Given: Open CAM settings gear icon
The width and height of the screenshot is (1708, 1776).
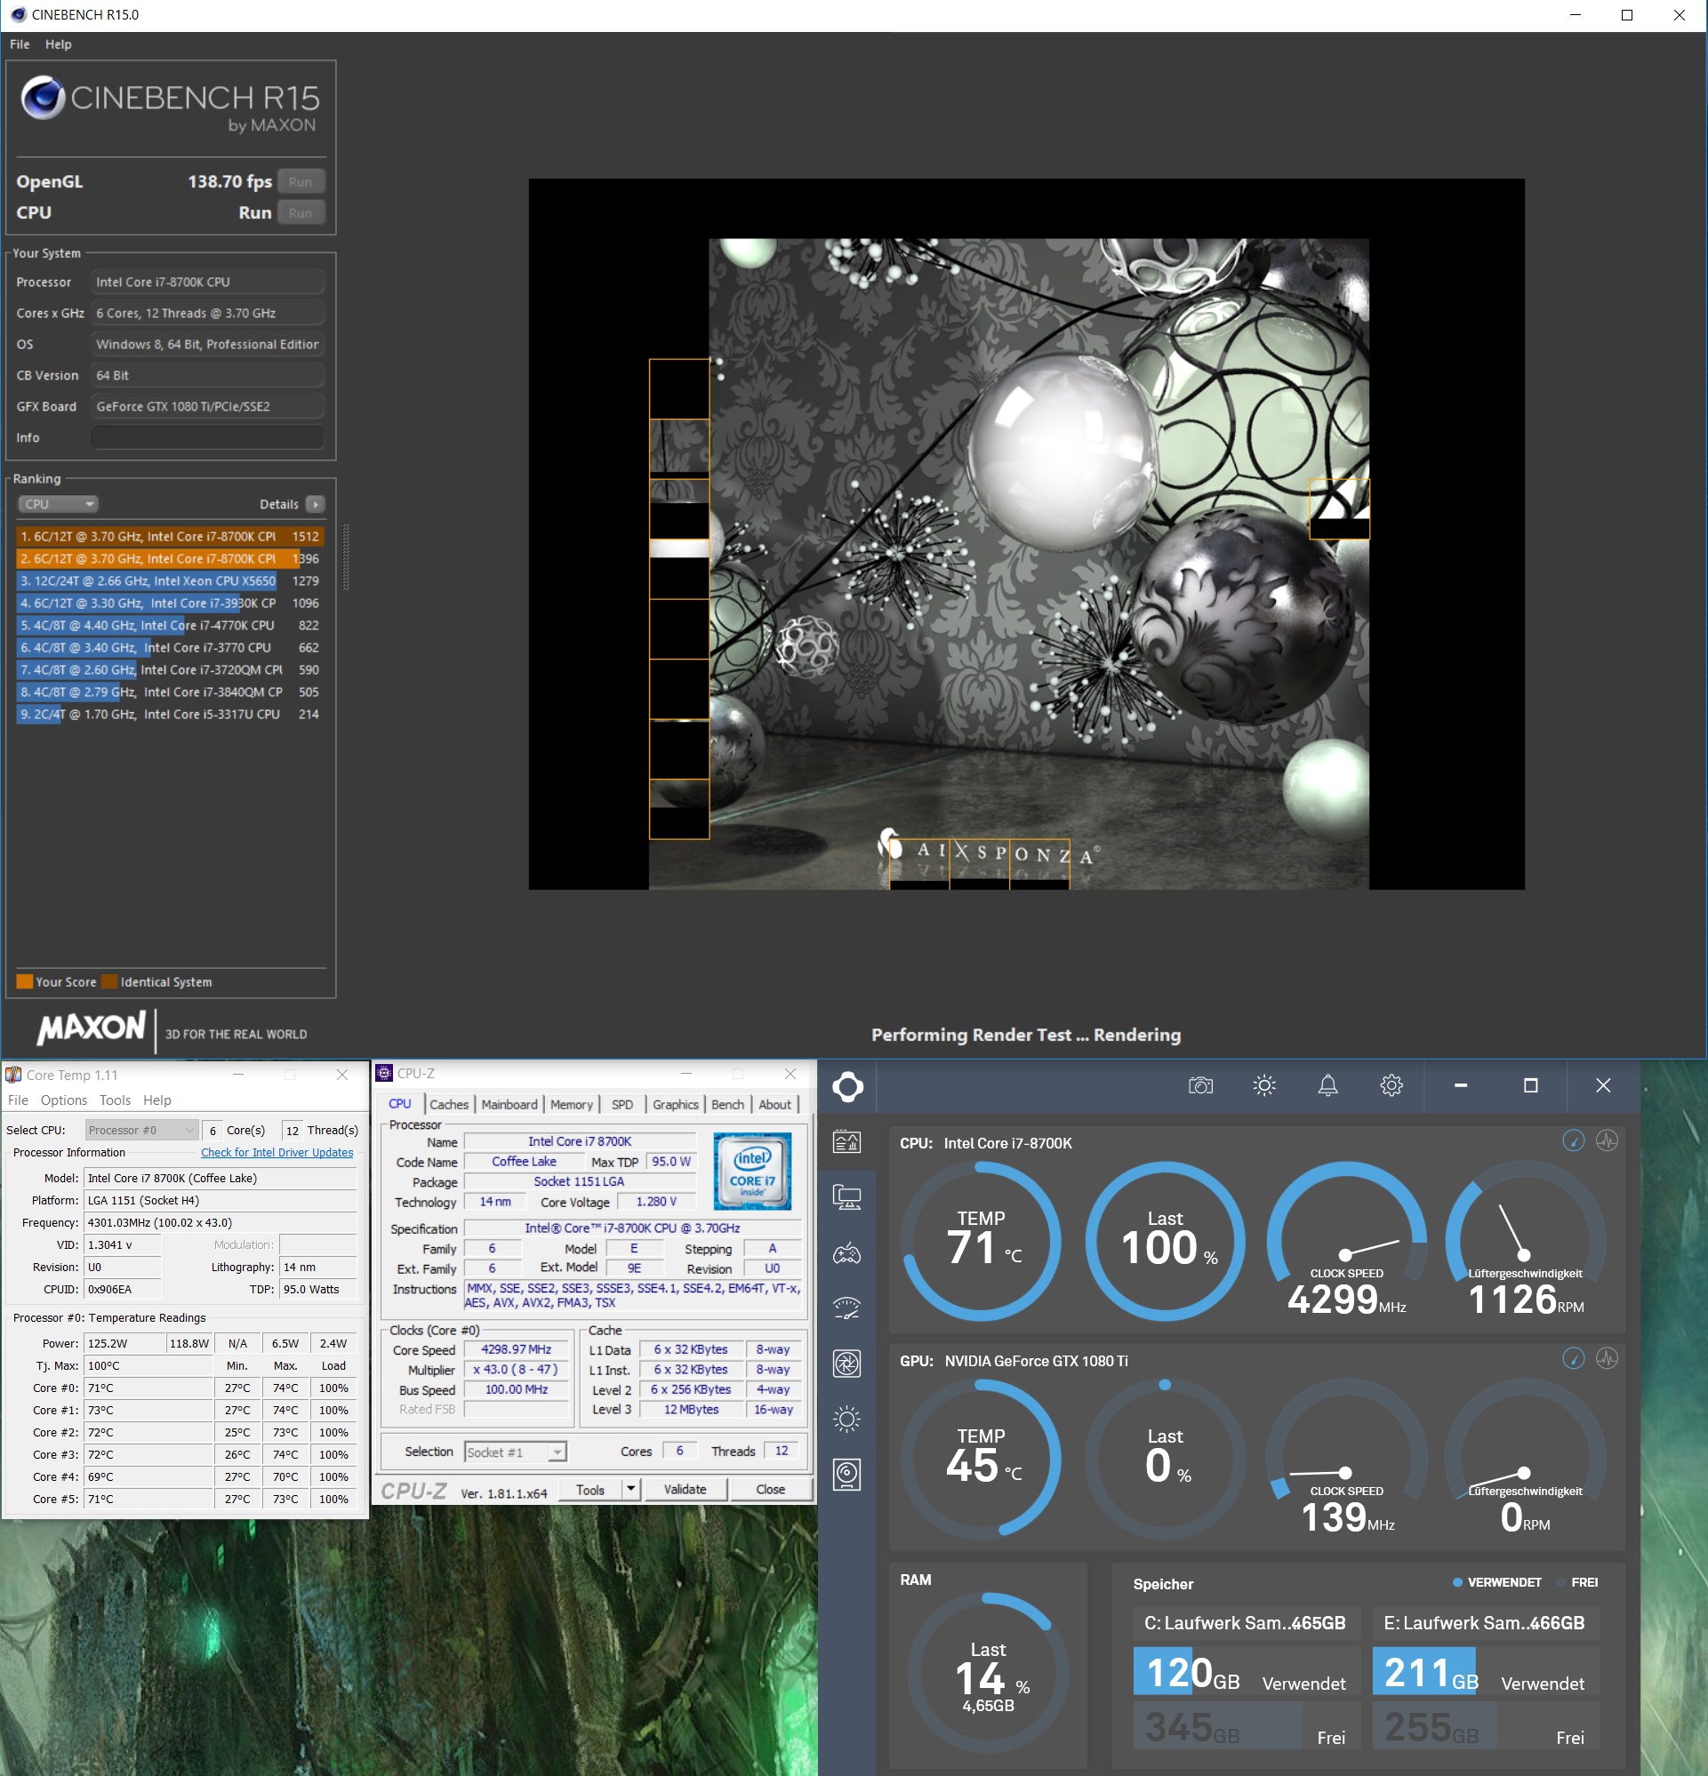Looking at the screenshot, I should (x=1391, y=1085).
